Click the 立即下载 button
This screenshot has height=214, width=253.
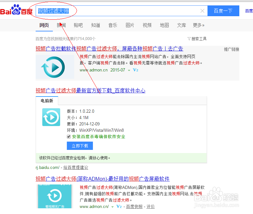click(x=80, y=146)
